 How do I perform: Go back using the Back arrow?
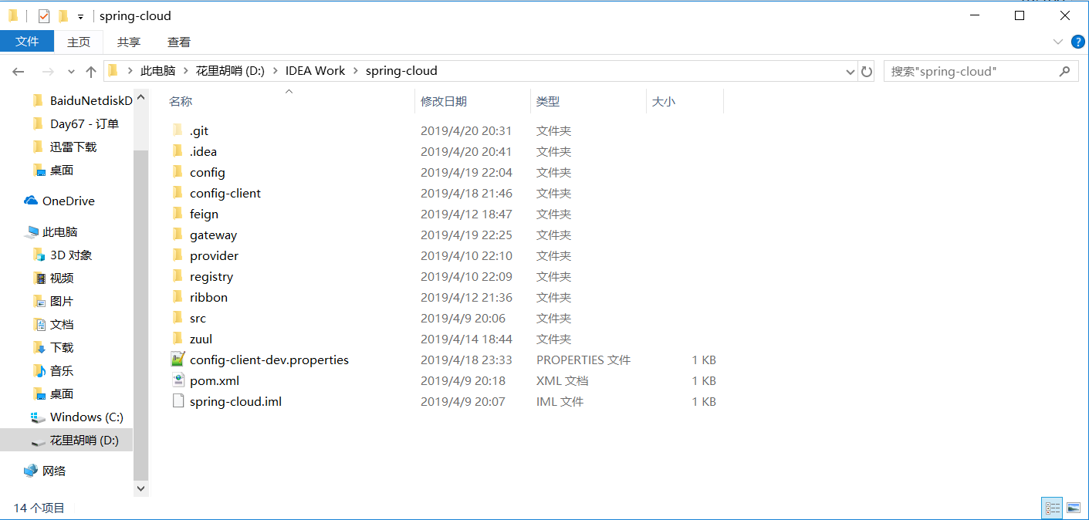19,72
